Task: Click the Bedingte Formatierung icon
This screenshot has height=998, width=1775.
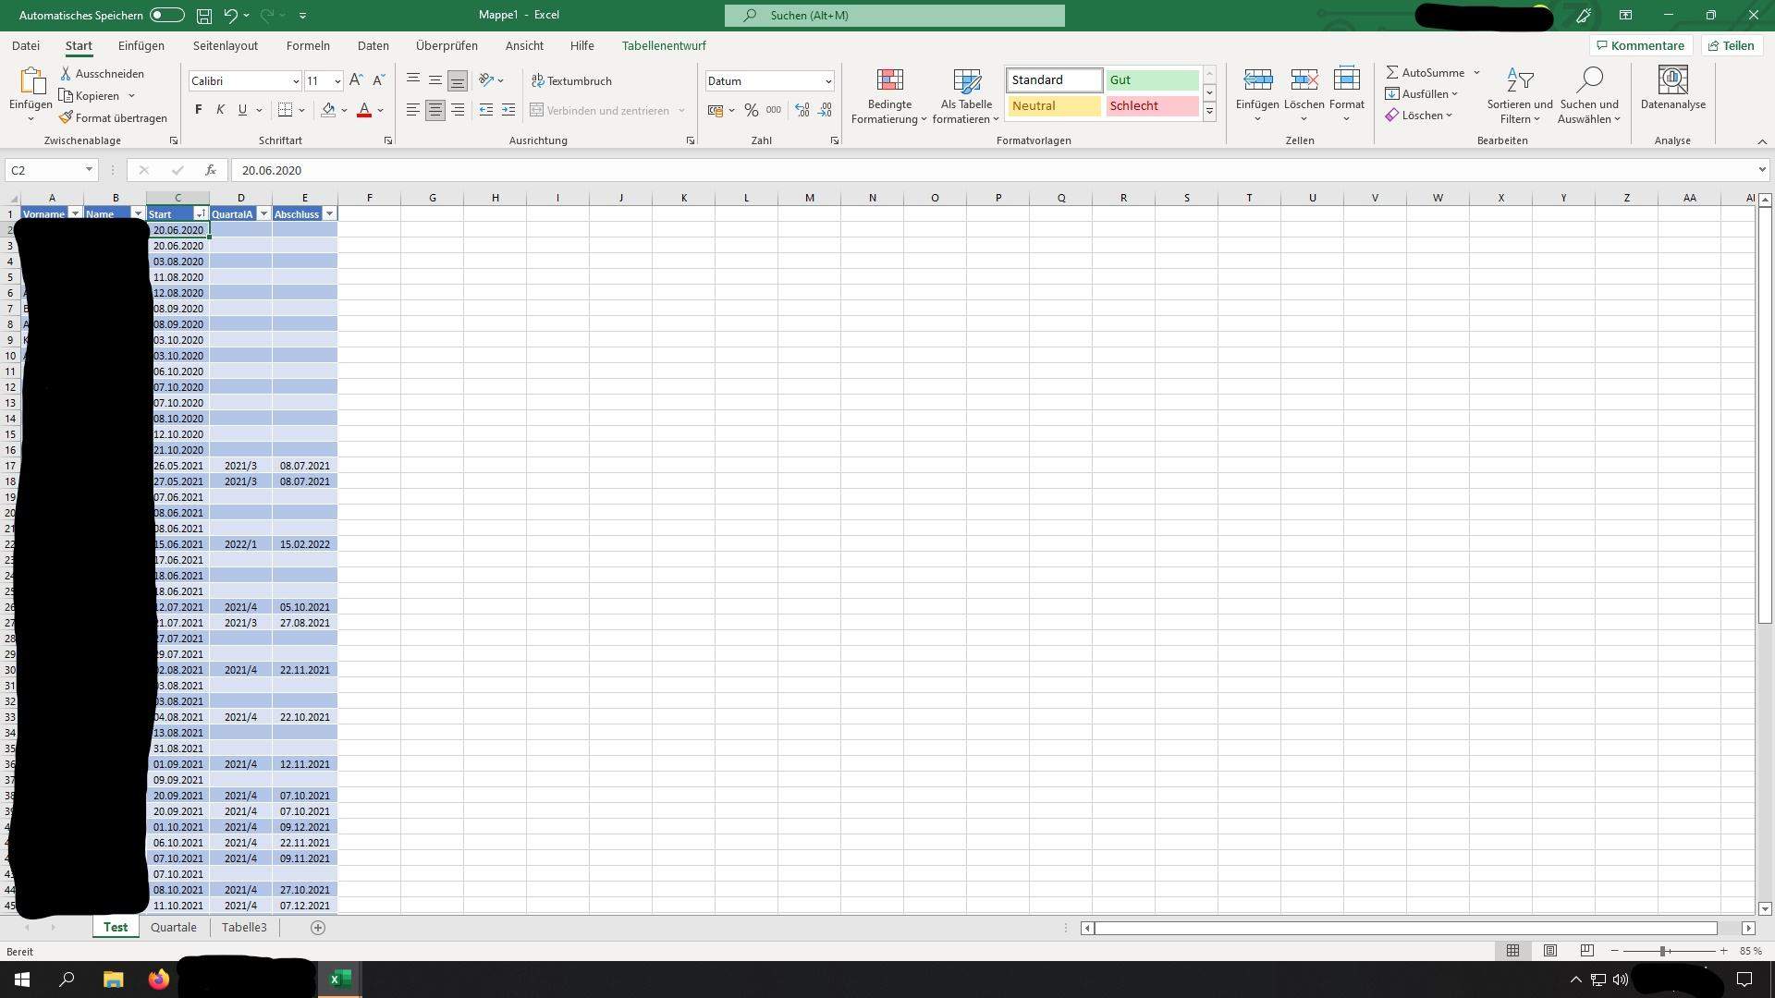Action: point(889,81)
